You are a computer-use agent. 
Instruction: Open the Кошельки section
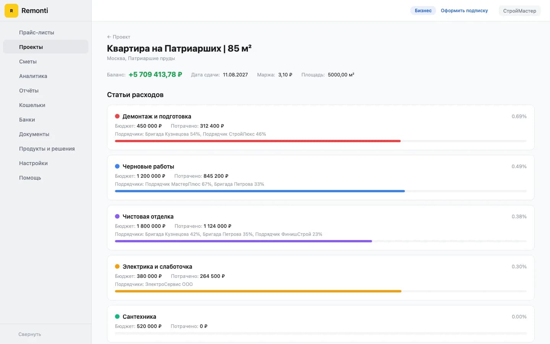coord(32,105)
